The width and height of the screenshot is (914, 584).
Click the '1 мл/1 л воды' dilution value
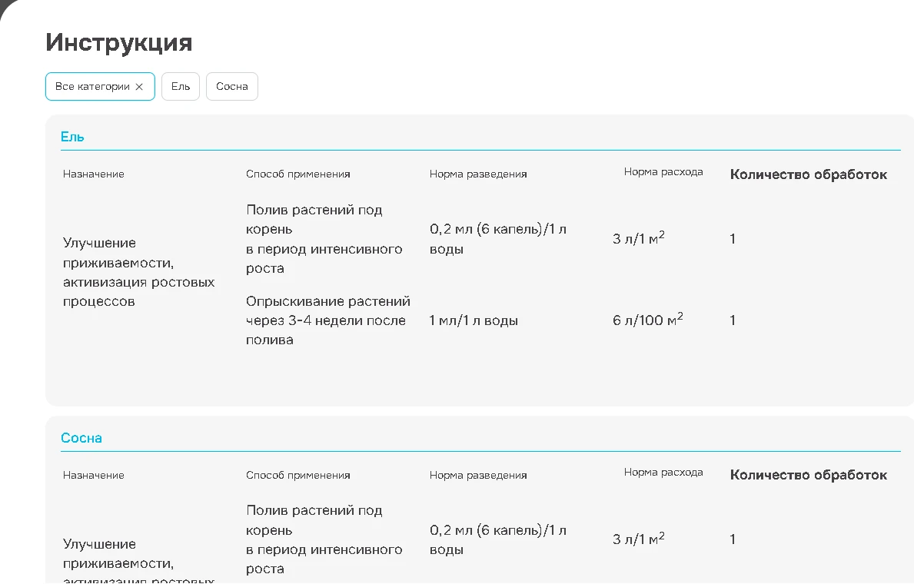(474, 320)
